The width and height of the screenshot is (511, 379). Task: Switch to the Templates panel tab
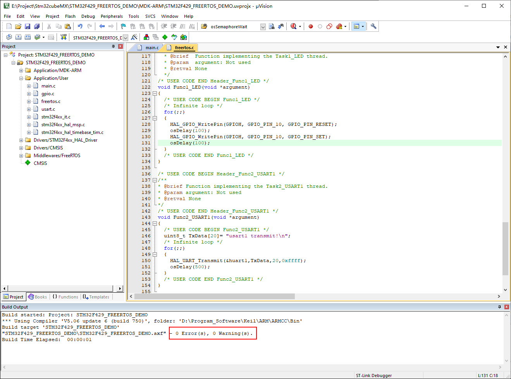click(96, 297)
